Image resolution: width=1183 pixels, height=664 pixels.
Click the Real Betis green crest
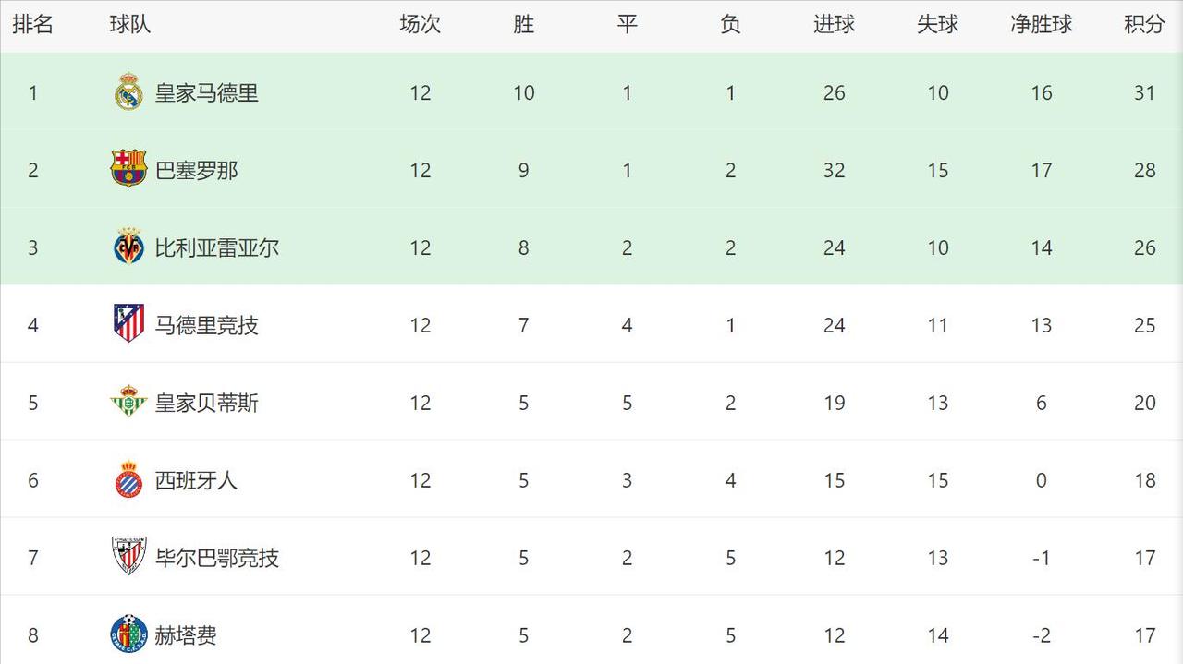point(128,402)
